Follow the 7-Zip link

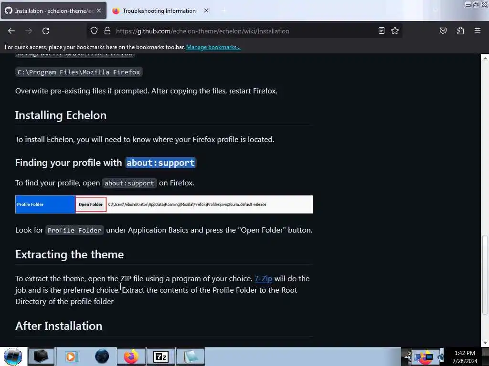pyautogui.click(x=263, y=278)
